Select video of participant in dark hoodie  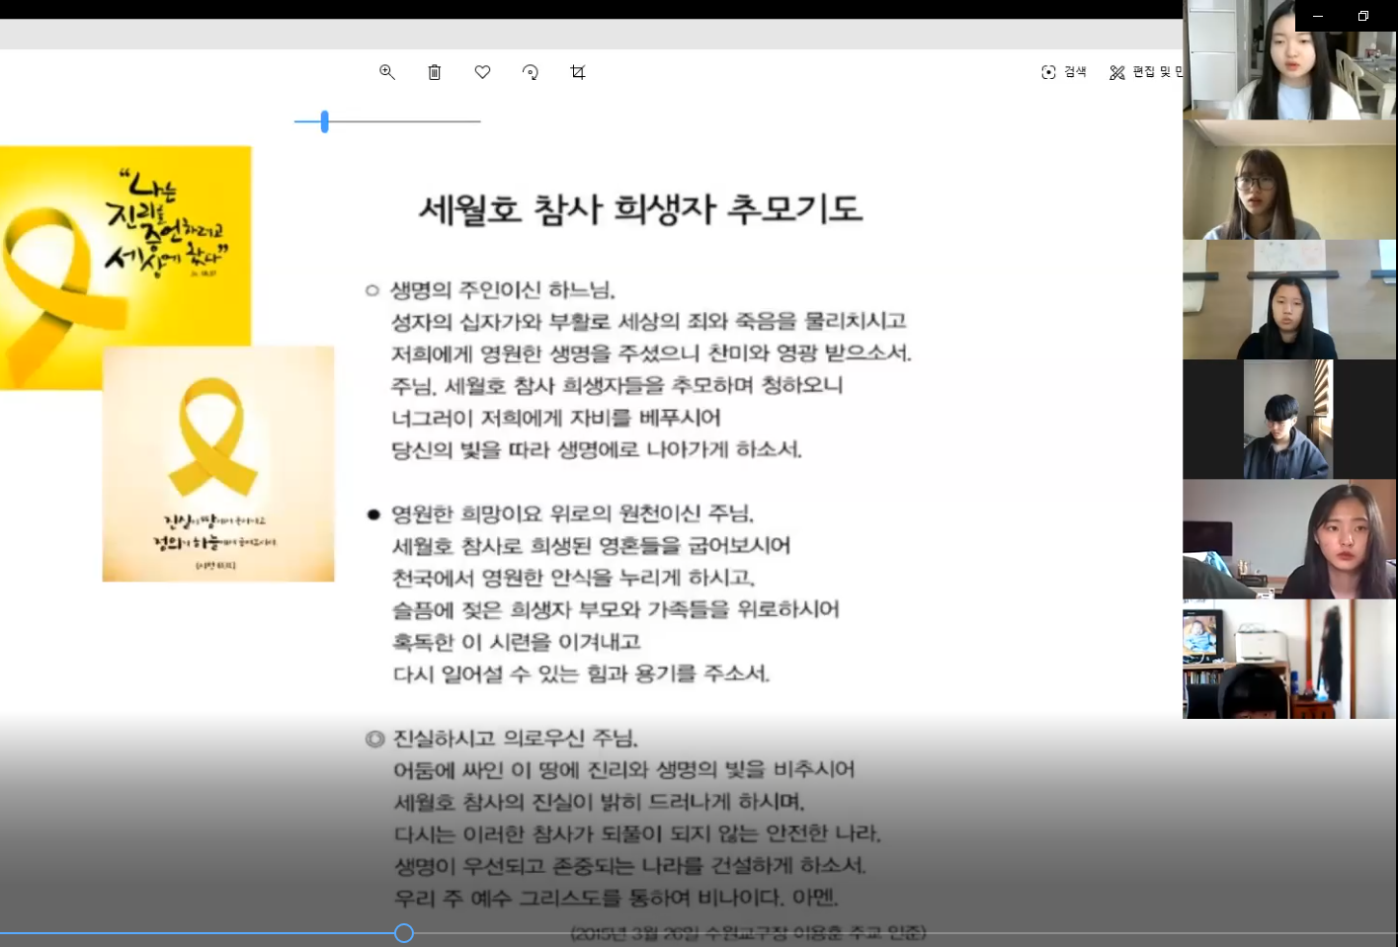(1287, 420)
